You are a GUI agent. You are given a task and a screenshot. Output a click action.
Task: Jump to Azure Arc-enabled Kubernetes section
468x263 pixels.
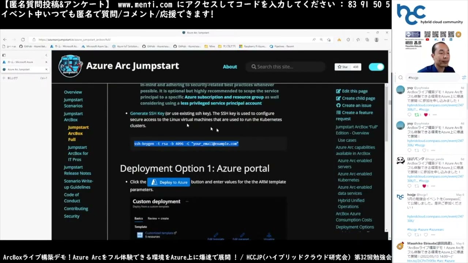pos(355,177)
